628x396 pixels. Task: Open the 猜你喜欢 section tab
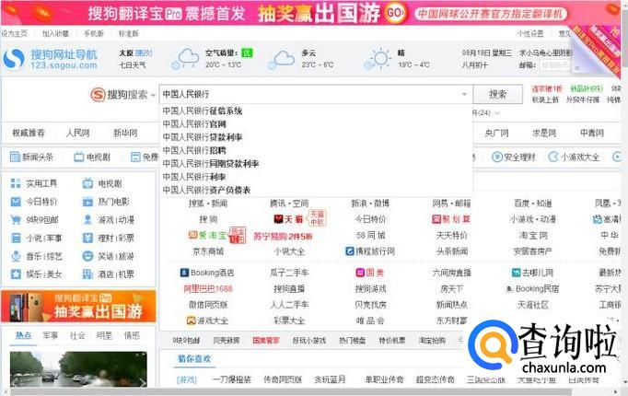coord(194,359)
